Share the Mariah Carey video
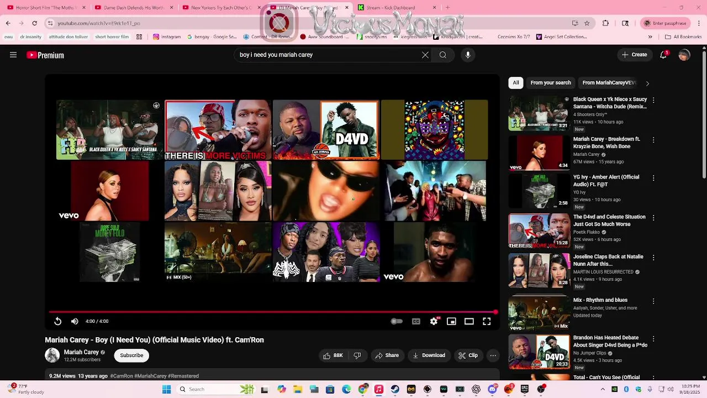 387,355
